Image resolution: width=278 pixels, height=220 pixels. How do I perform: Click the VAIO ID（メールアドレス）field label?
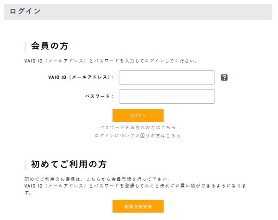[81, 77]
